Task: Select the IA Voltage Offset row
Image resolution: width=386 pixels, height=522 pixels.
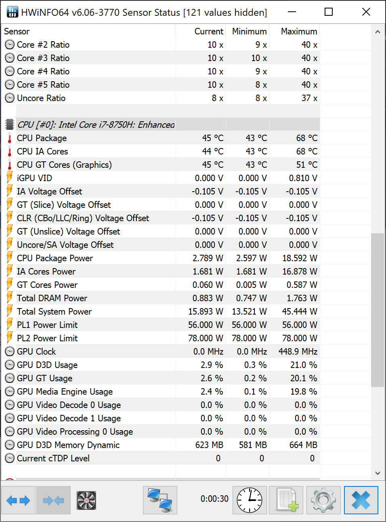Action: (x=161, y=191)
